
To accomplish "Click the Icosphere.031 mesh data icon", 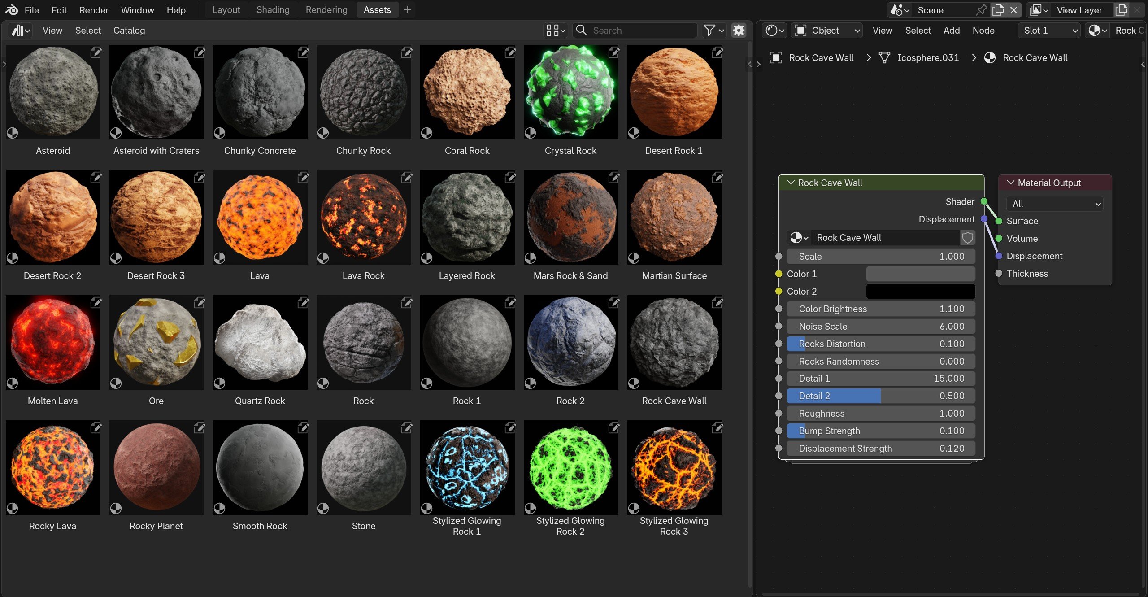I will tap(884, 57).
